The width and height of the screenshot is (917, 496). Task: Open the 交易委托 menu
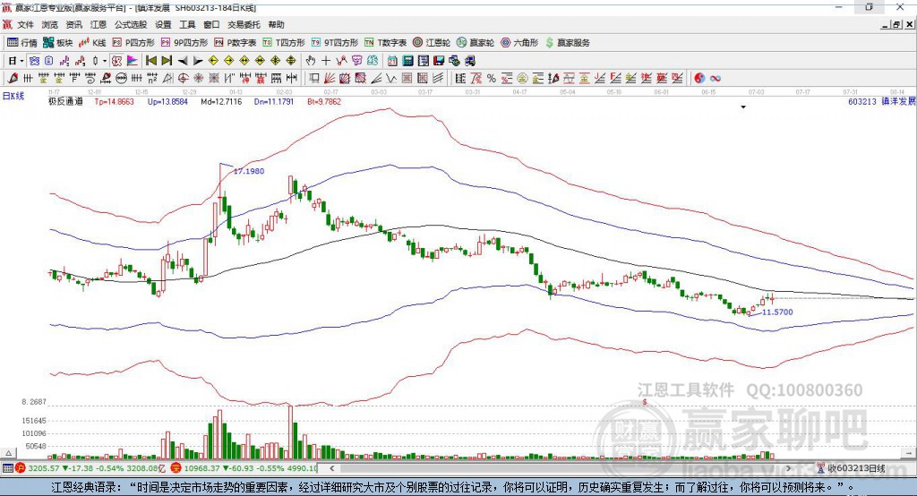point(244,24)
